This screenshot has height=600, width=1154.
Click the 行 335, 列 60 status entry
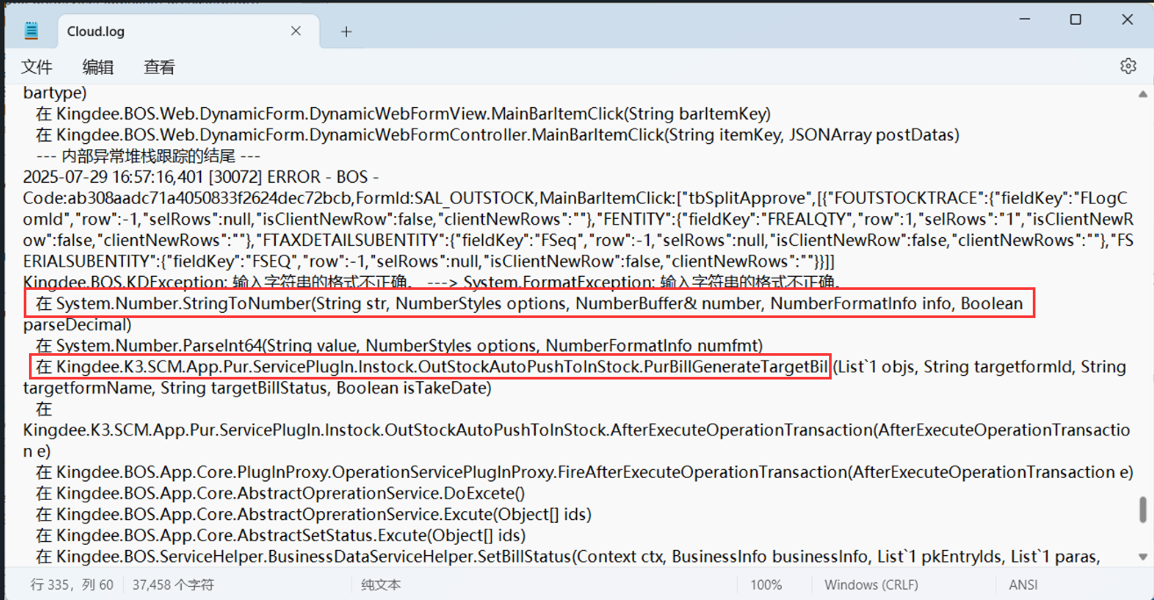72,584
